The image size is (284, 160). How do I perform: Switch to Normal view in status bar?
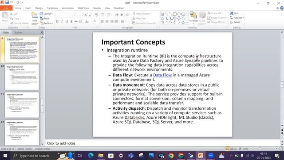227,149
